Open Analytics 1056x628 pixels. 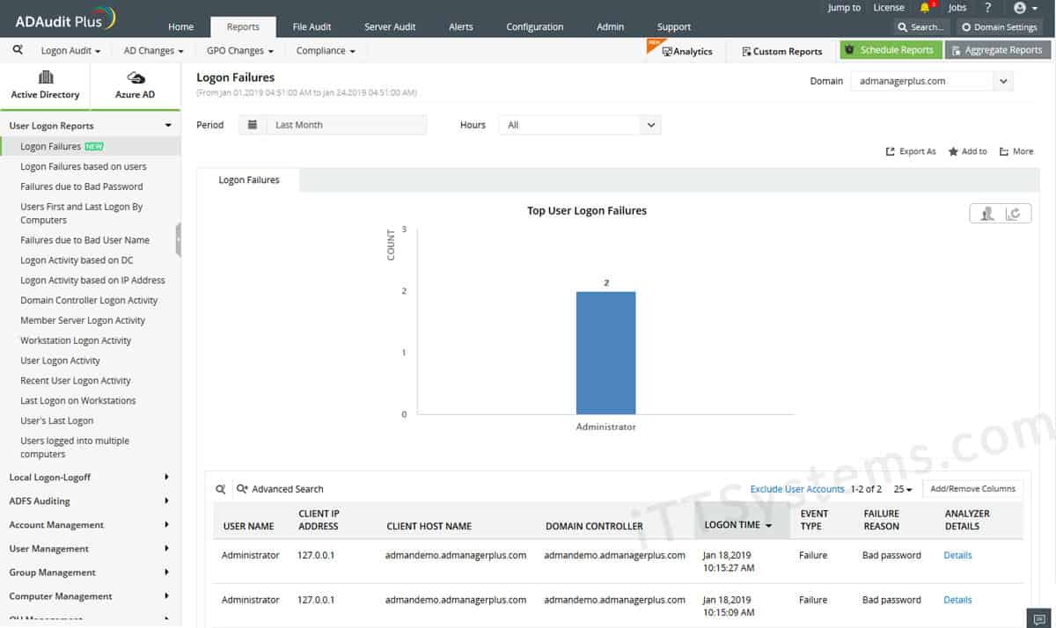[x=686, y=51]
